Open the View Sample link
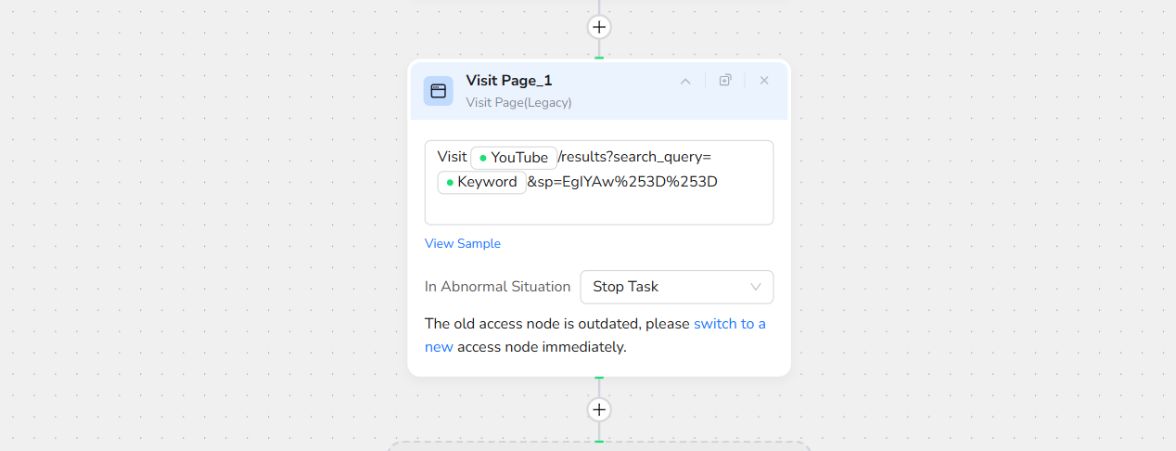 pyautogui.click(x=463, y=244)
